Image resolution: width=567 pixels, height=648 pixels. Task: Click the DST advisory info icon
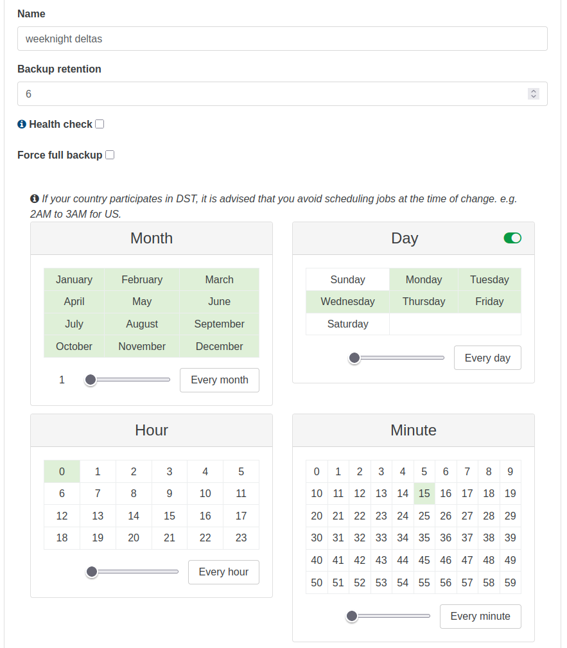point(35,199)
